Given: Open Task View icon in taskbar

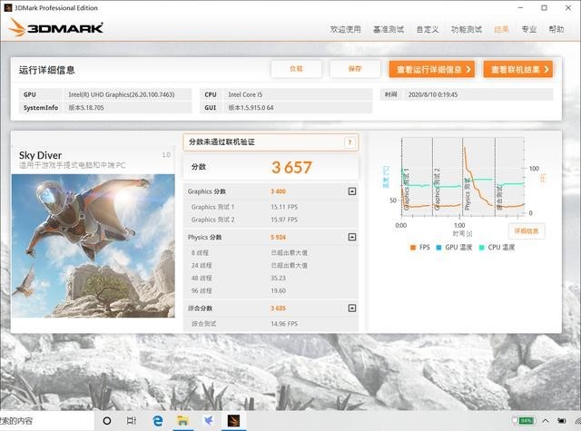Looking at the screenshot, I should 132,421.
